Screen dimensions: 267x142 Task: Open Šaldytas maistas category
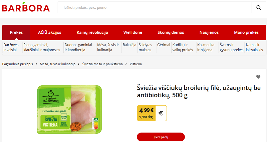(x=145, y=47)
